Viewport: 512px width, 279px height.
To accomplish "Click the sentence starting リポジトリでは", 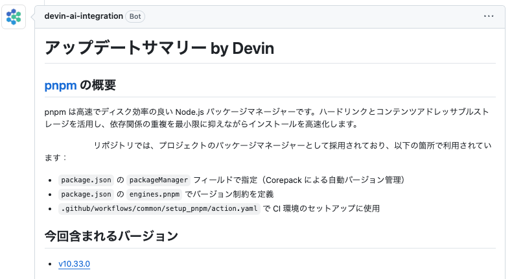I will click(x=268, y=151).
